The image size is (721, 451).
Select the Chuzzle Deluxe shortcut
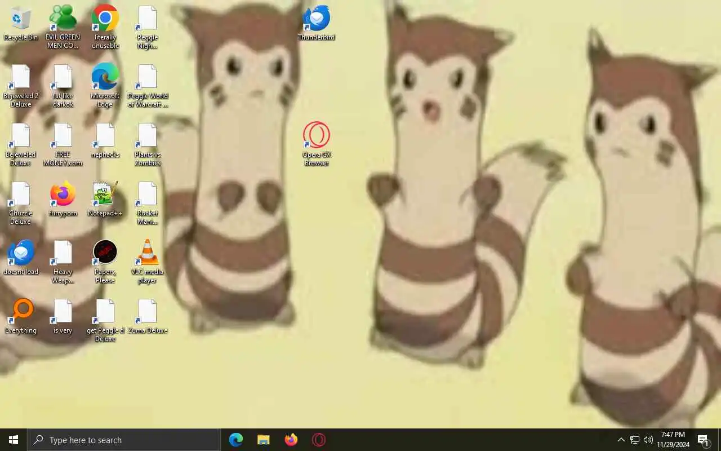[21, 203]
